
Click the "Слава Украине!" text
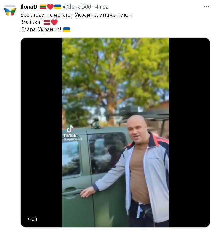coord(41,30)
